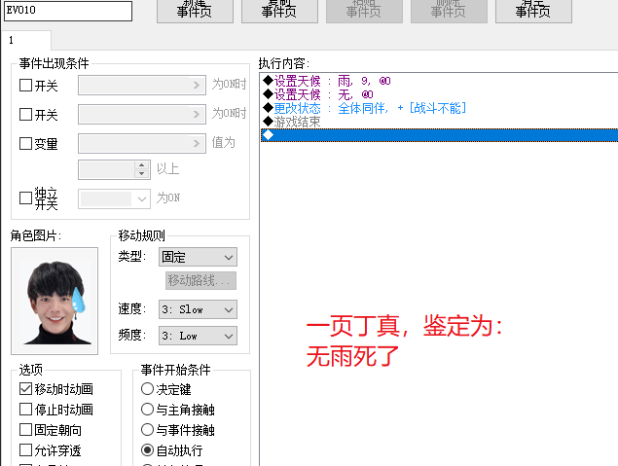
Task: Open the 频度 frequency dropdown showing 3: Low
Action: tap(198, 336)
